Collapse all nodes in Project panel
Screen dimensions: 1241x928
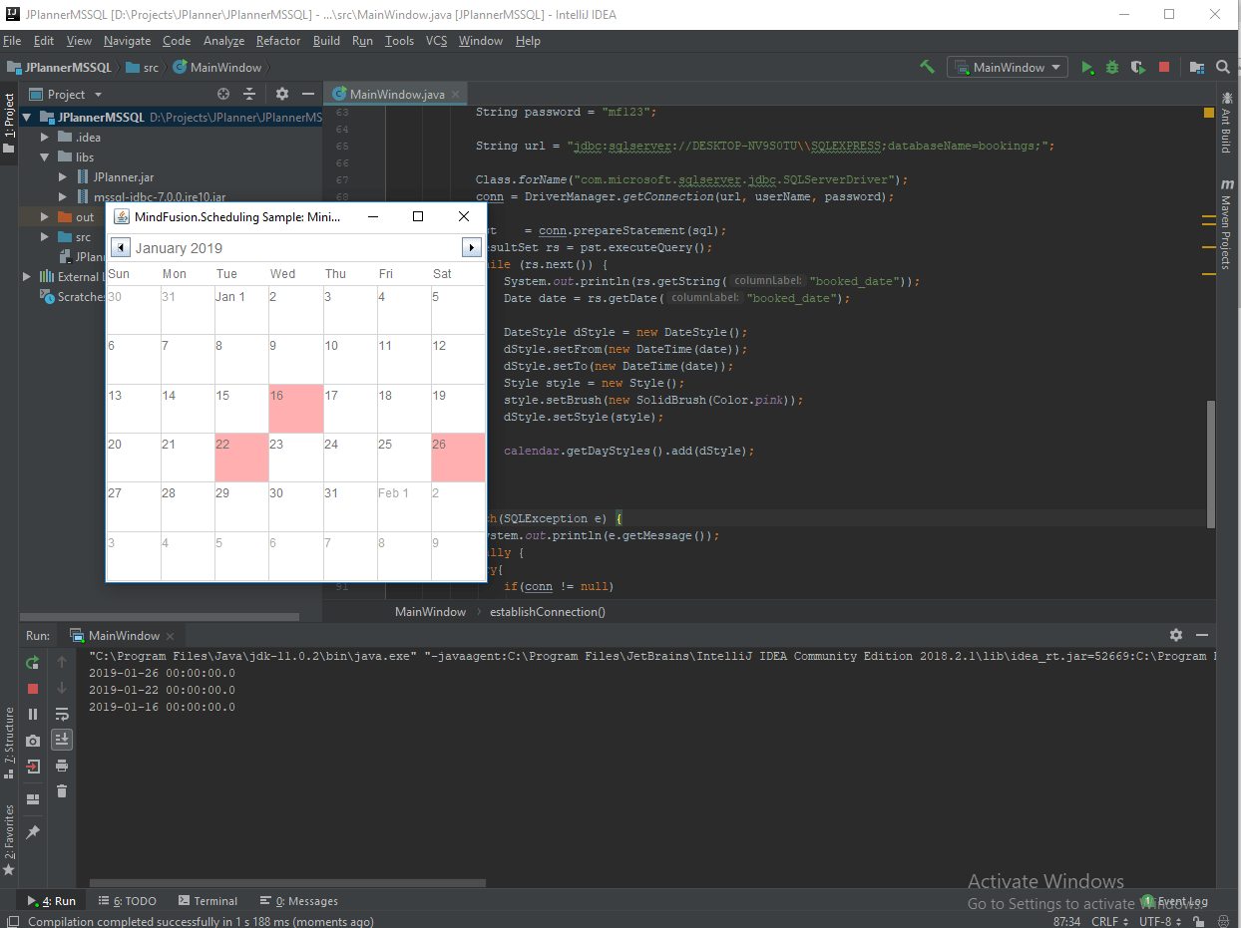point(249,94)
